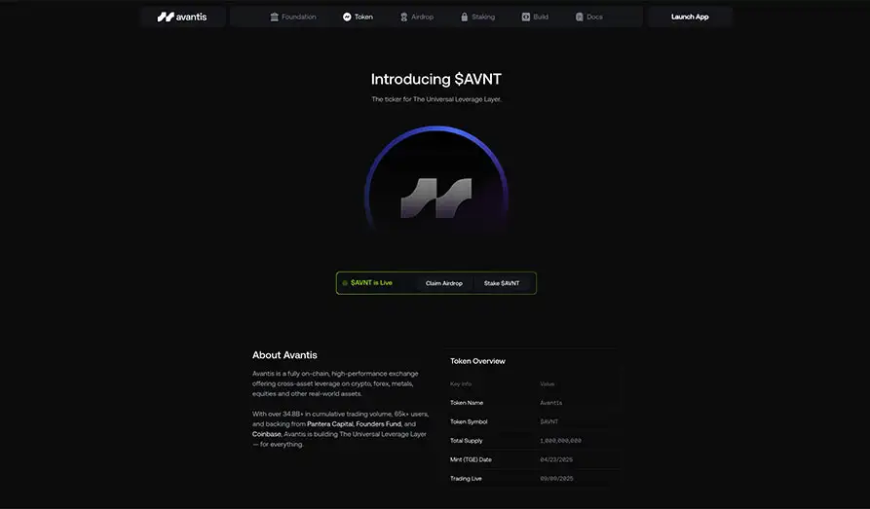Click the Launch App button

tap(690, 17)
